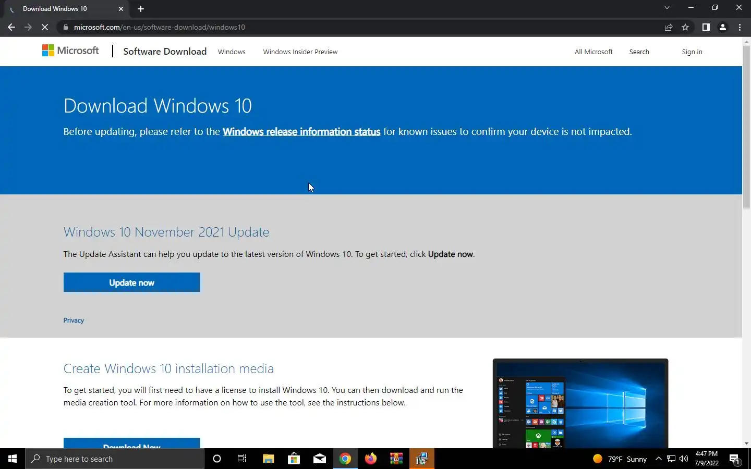Open Windows Insider Preview menu

point(300,52)
